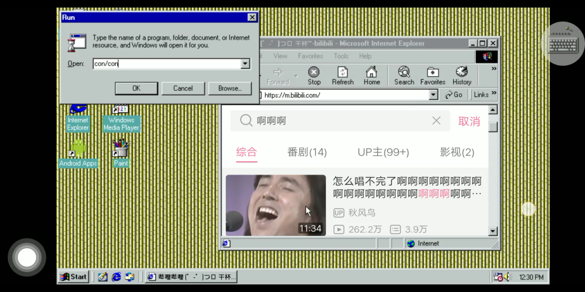The height and width of the screenshot is (292, 585).
Task: Click the bilibili taskbar window button
Action: pos(191,277)
